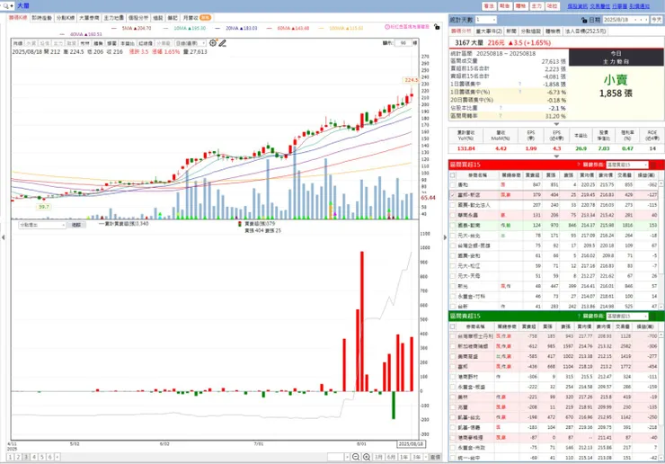Click the 5MA legend color line
This screenshot has width=665, height=464.
[x=113, y=28]
